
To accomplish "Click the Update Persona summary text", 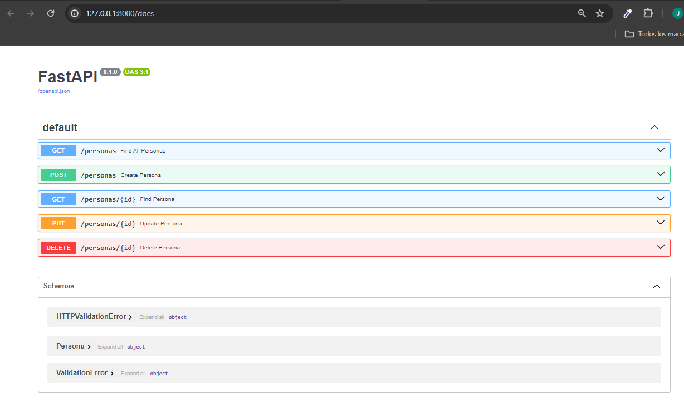I will (161, 224).
